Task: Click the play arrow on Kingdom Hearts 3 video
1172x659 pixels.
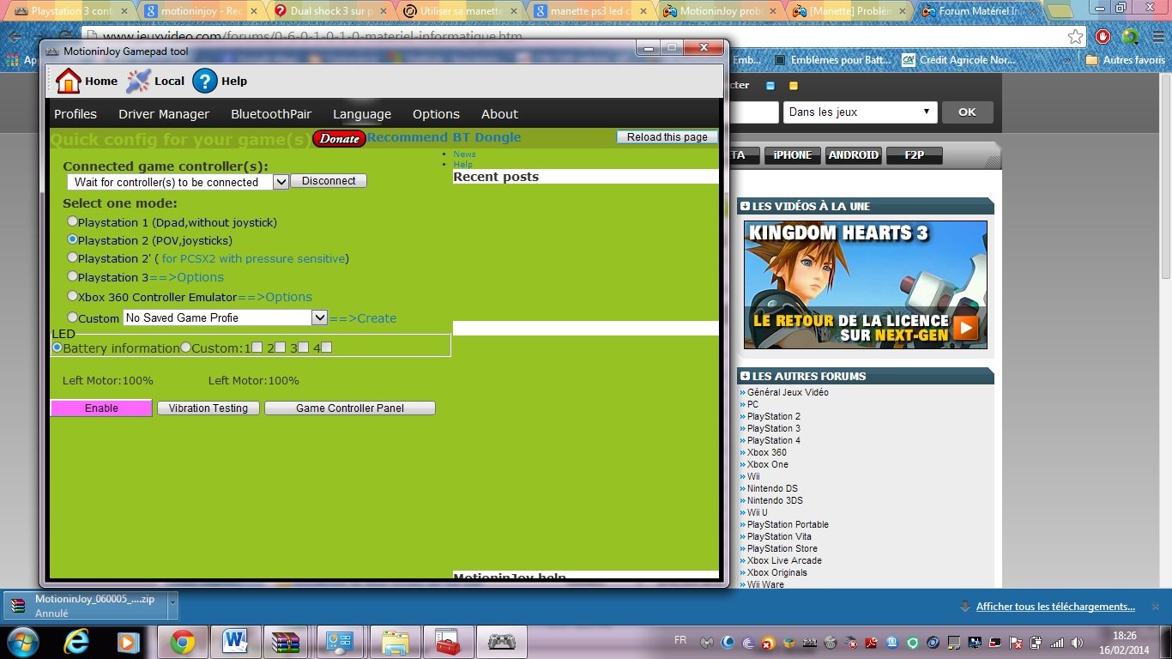Action: [965, 328]
